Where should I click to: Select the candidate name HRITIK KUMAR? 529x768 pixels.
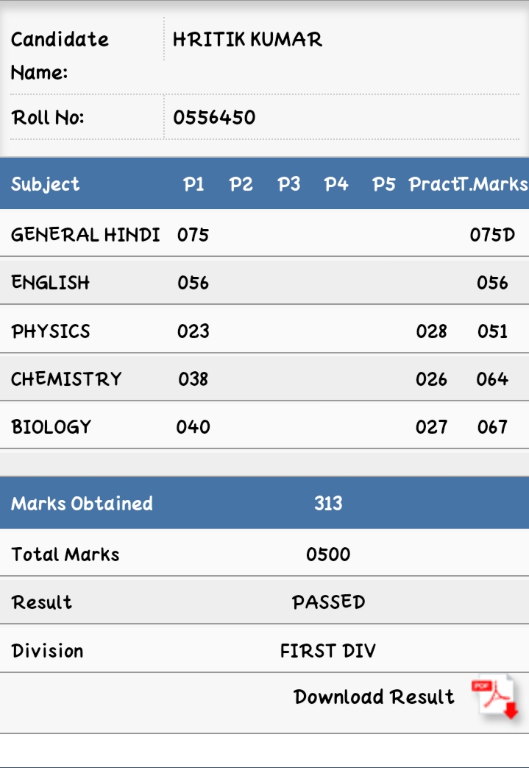pyautogui.click(x=248, y=40)
